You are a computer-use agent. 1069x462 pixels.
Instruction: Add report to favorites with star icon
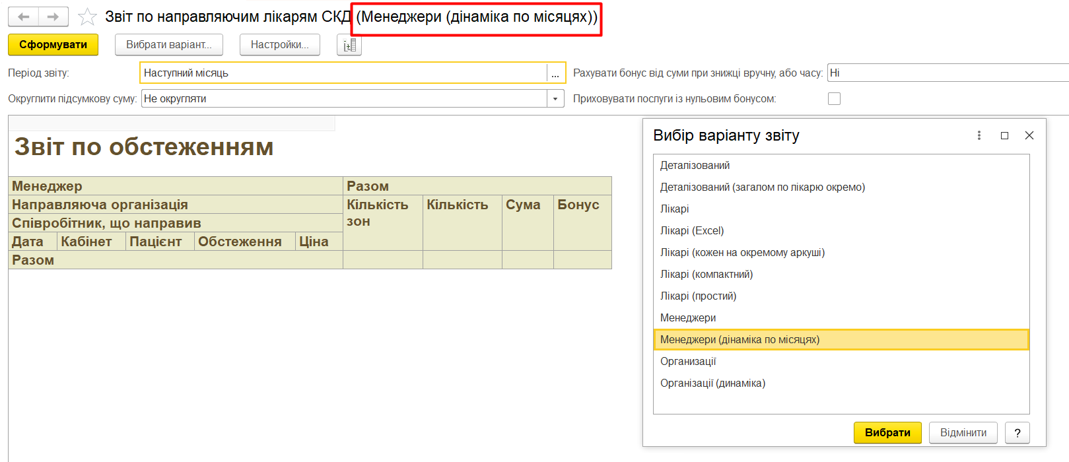pos(87,17)
